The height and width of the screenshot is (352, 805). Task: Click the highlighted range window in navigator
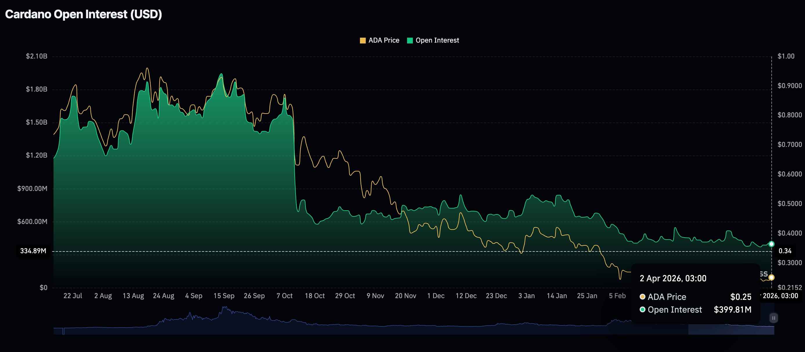[731, 329]
